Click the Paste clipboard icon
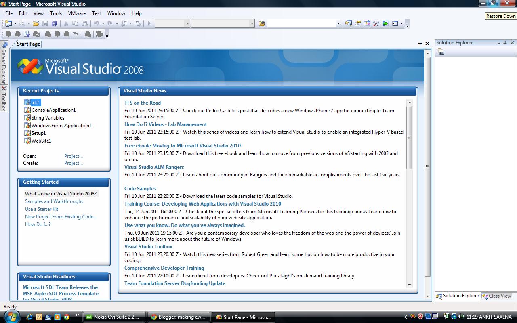This screenshot has height=323, width=517. pos(85,23)
